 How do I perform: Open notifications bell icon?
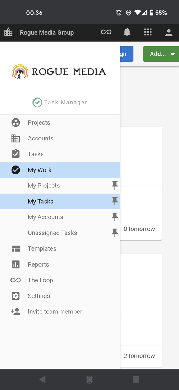127,32
